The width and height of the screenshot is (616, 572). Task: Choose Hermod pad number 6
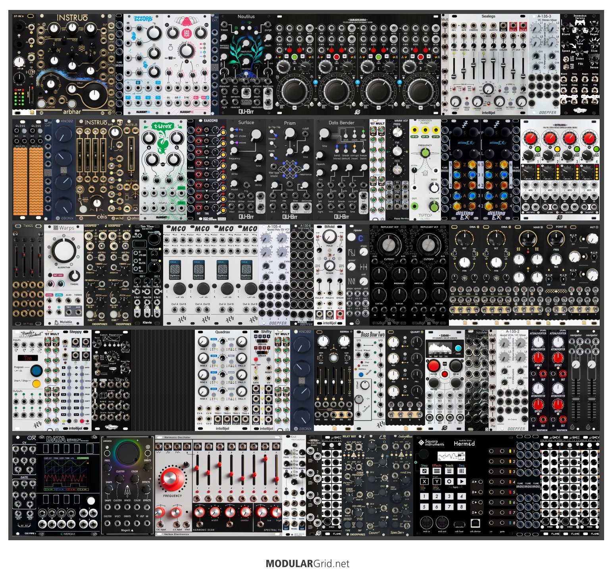pos(437,506)
